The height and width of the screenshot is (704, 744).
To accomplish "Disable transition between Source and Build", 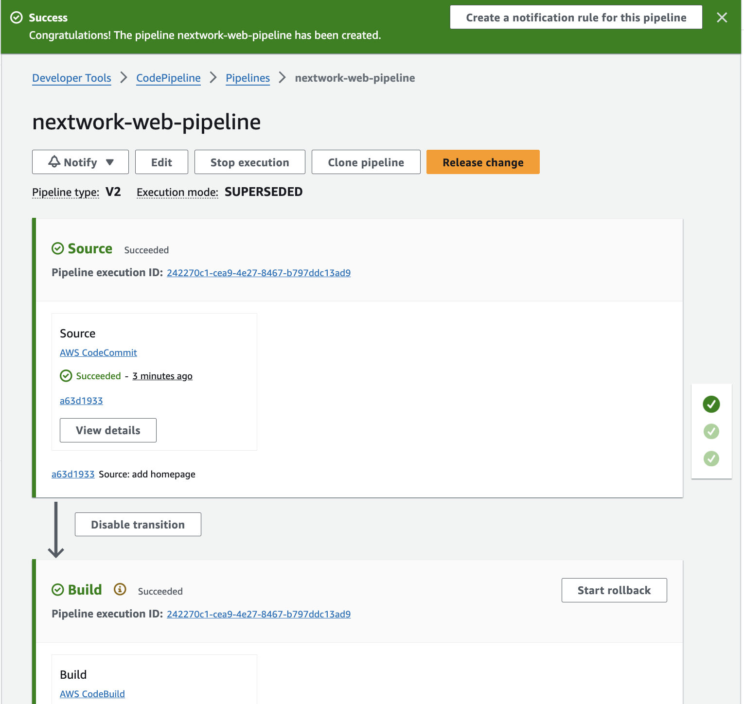I will coord(138,525).
